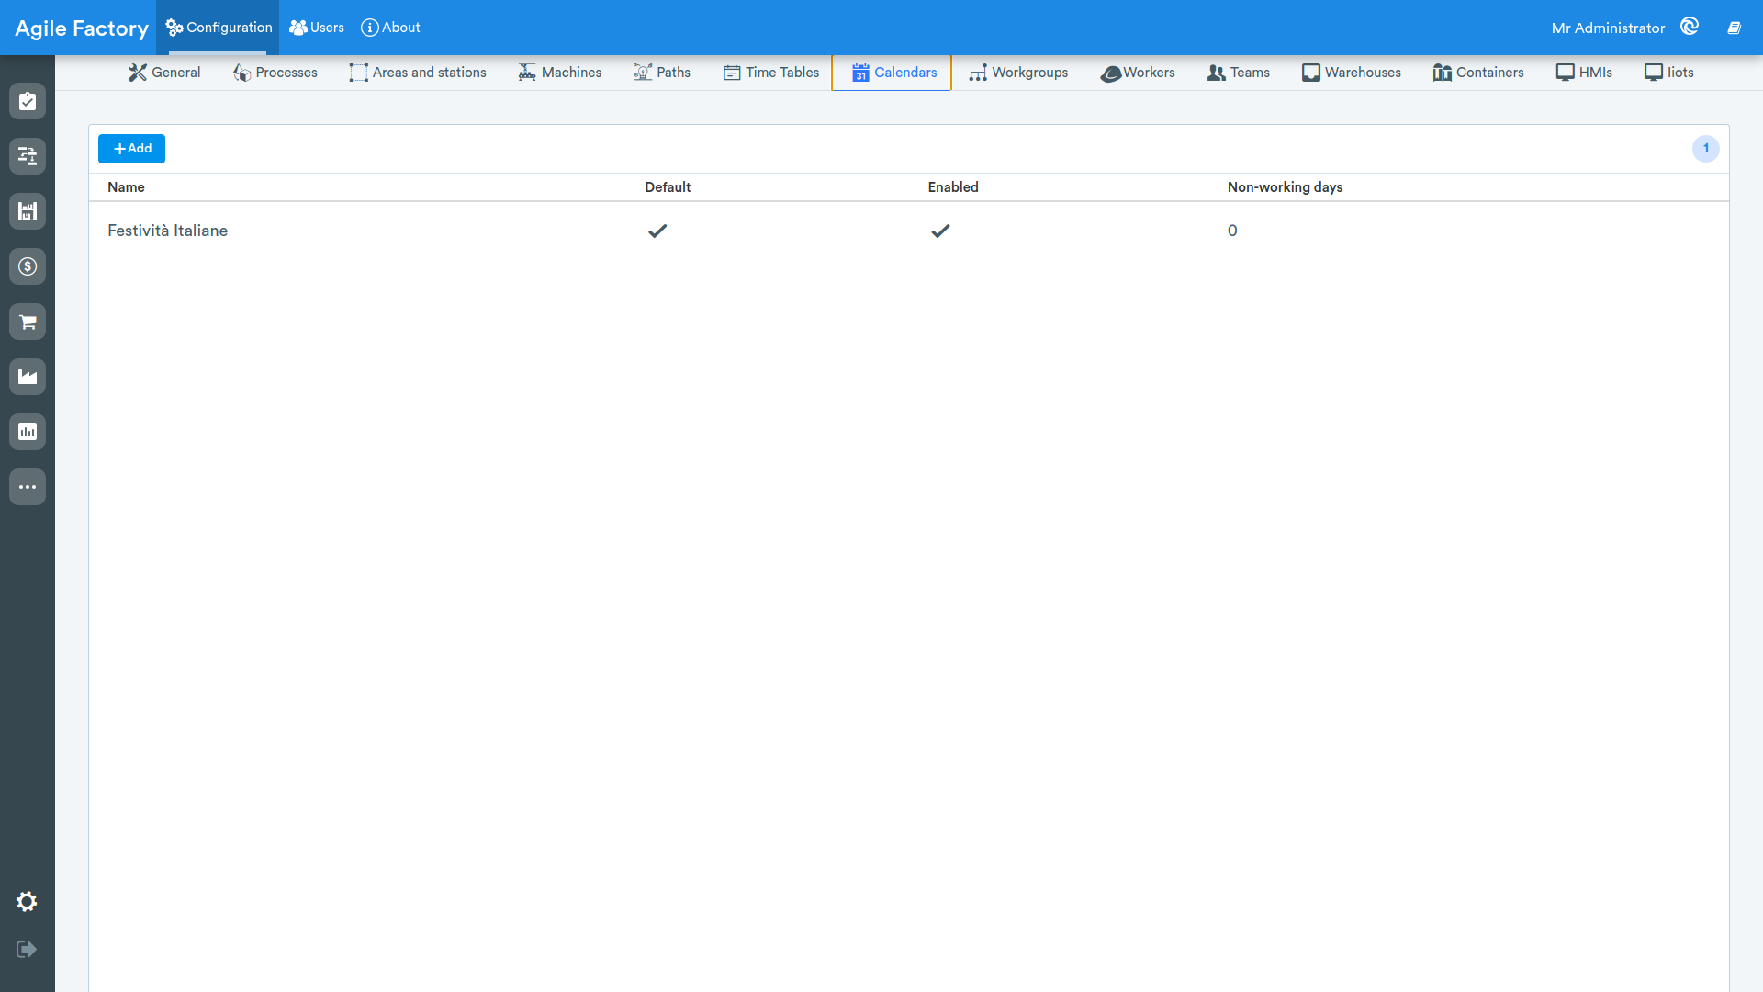
Task: Click the Non-working days column header
Action: click(x=1285, y=187)
